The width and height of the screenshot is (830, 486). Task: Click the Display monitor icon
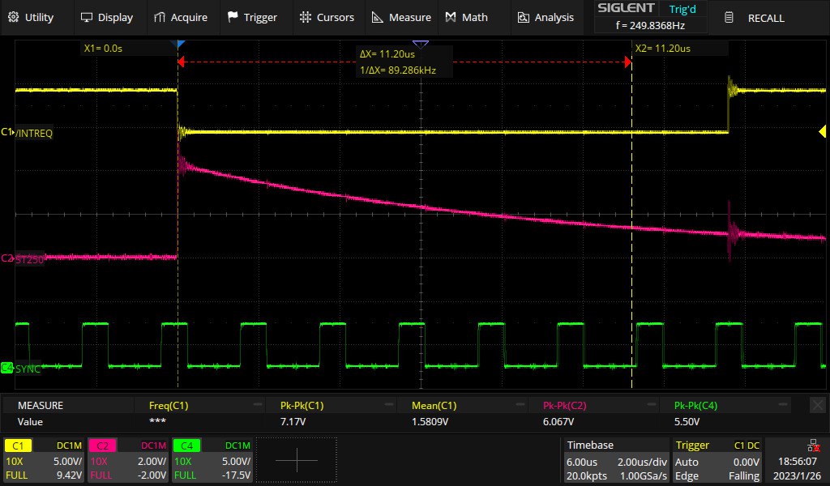[x=86, y=17]
